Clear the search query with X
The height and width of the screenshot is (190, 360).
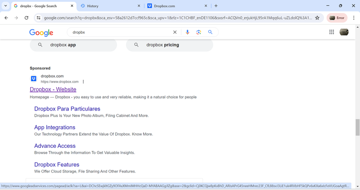175,32
